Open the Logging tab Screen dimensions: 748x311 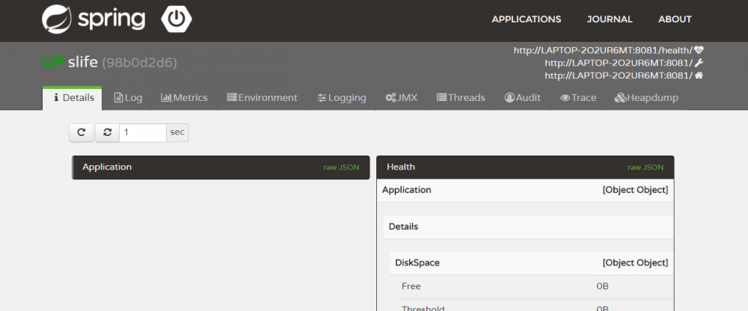342,98
